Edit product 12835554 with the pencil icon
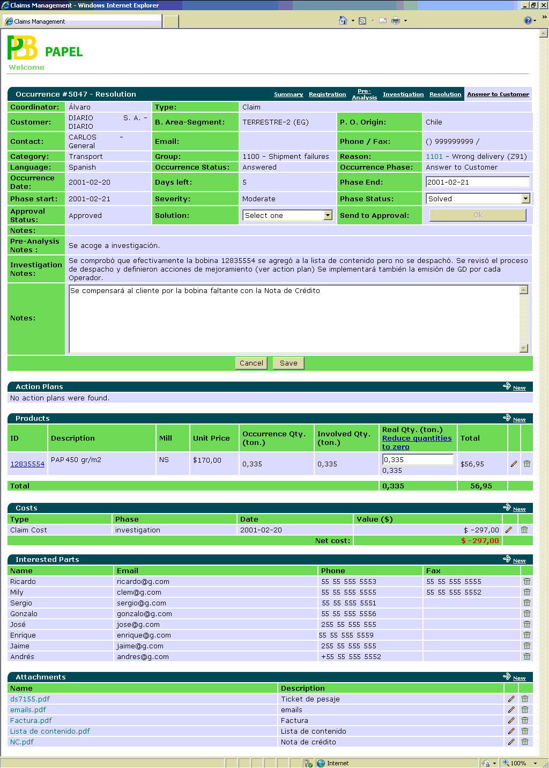Screen dimensions: 549x768 [x=514, y=464]
